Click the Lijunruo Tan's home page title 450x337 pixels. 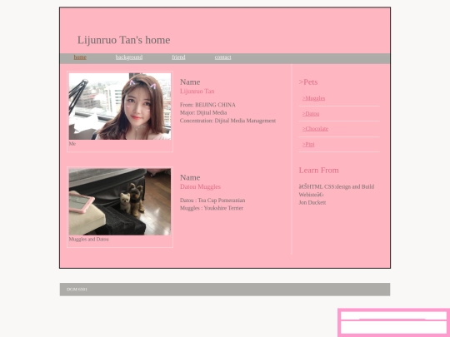point(123,40)
